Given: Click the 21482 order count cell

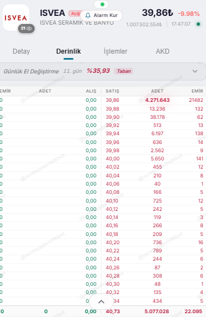Looking at the screenshot, I should coord(196,100).
